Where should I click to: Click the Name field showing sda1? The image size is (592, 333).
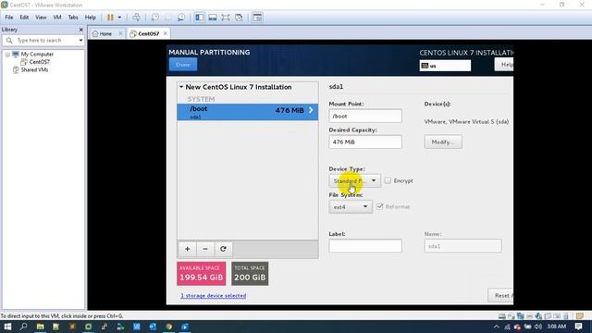[x=462, y=246]
